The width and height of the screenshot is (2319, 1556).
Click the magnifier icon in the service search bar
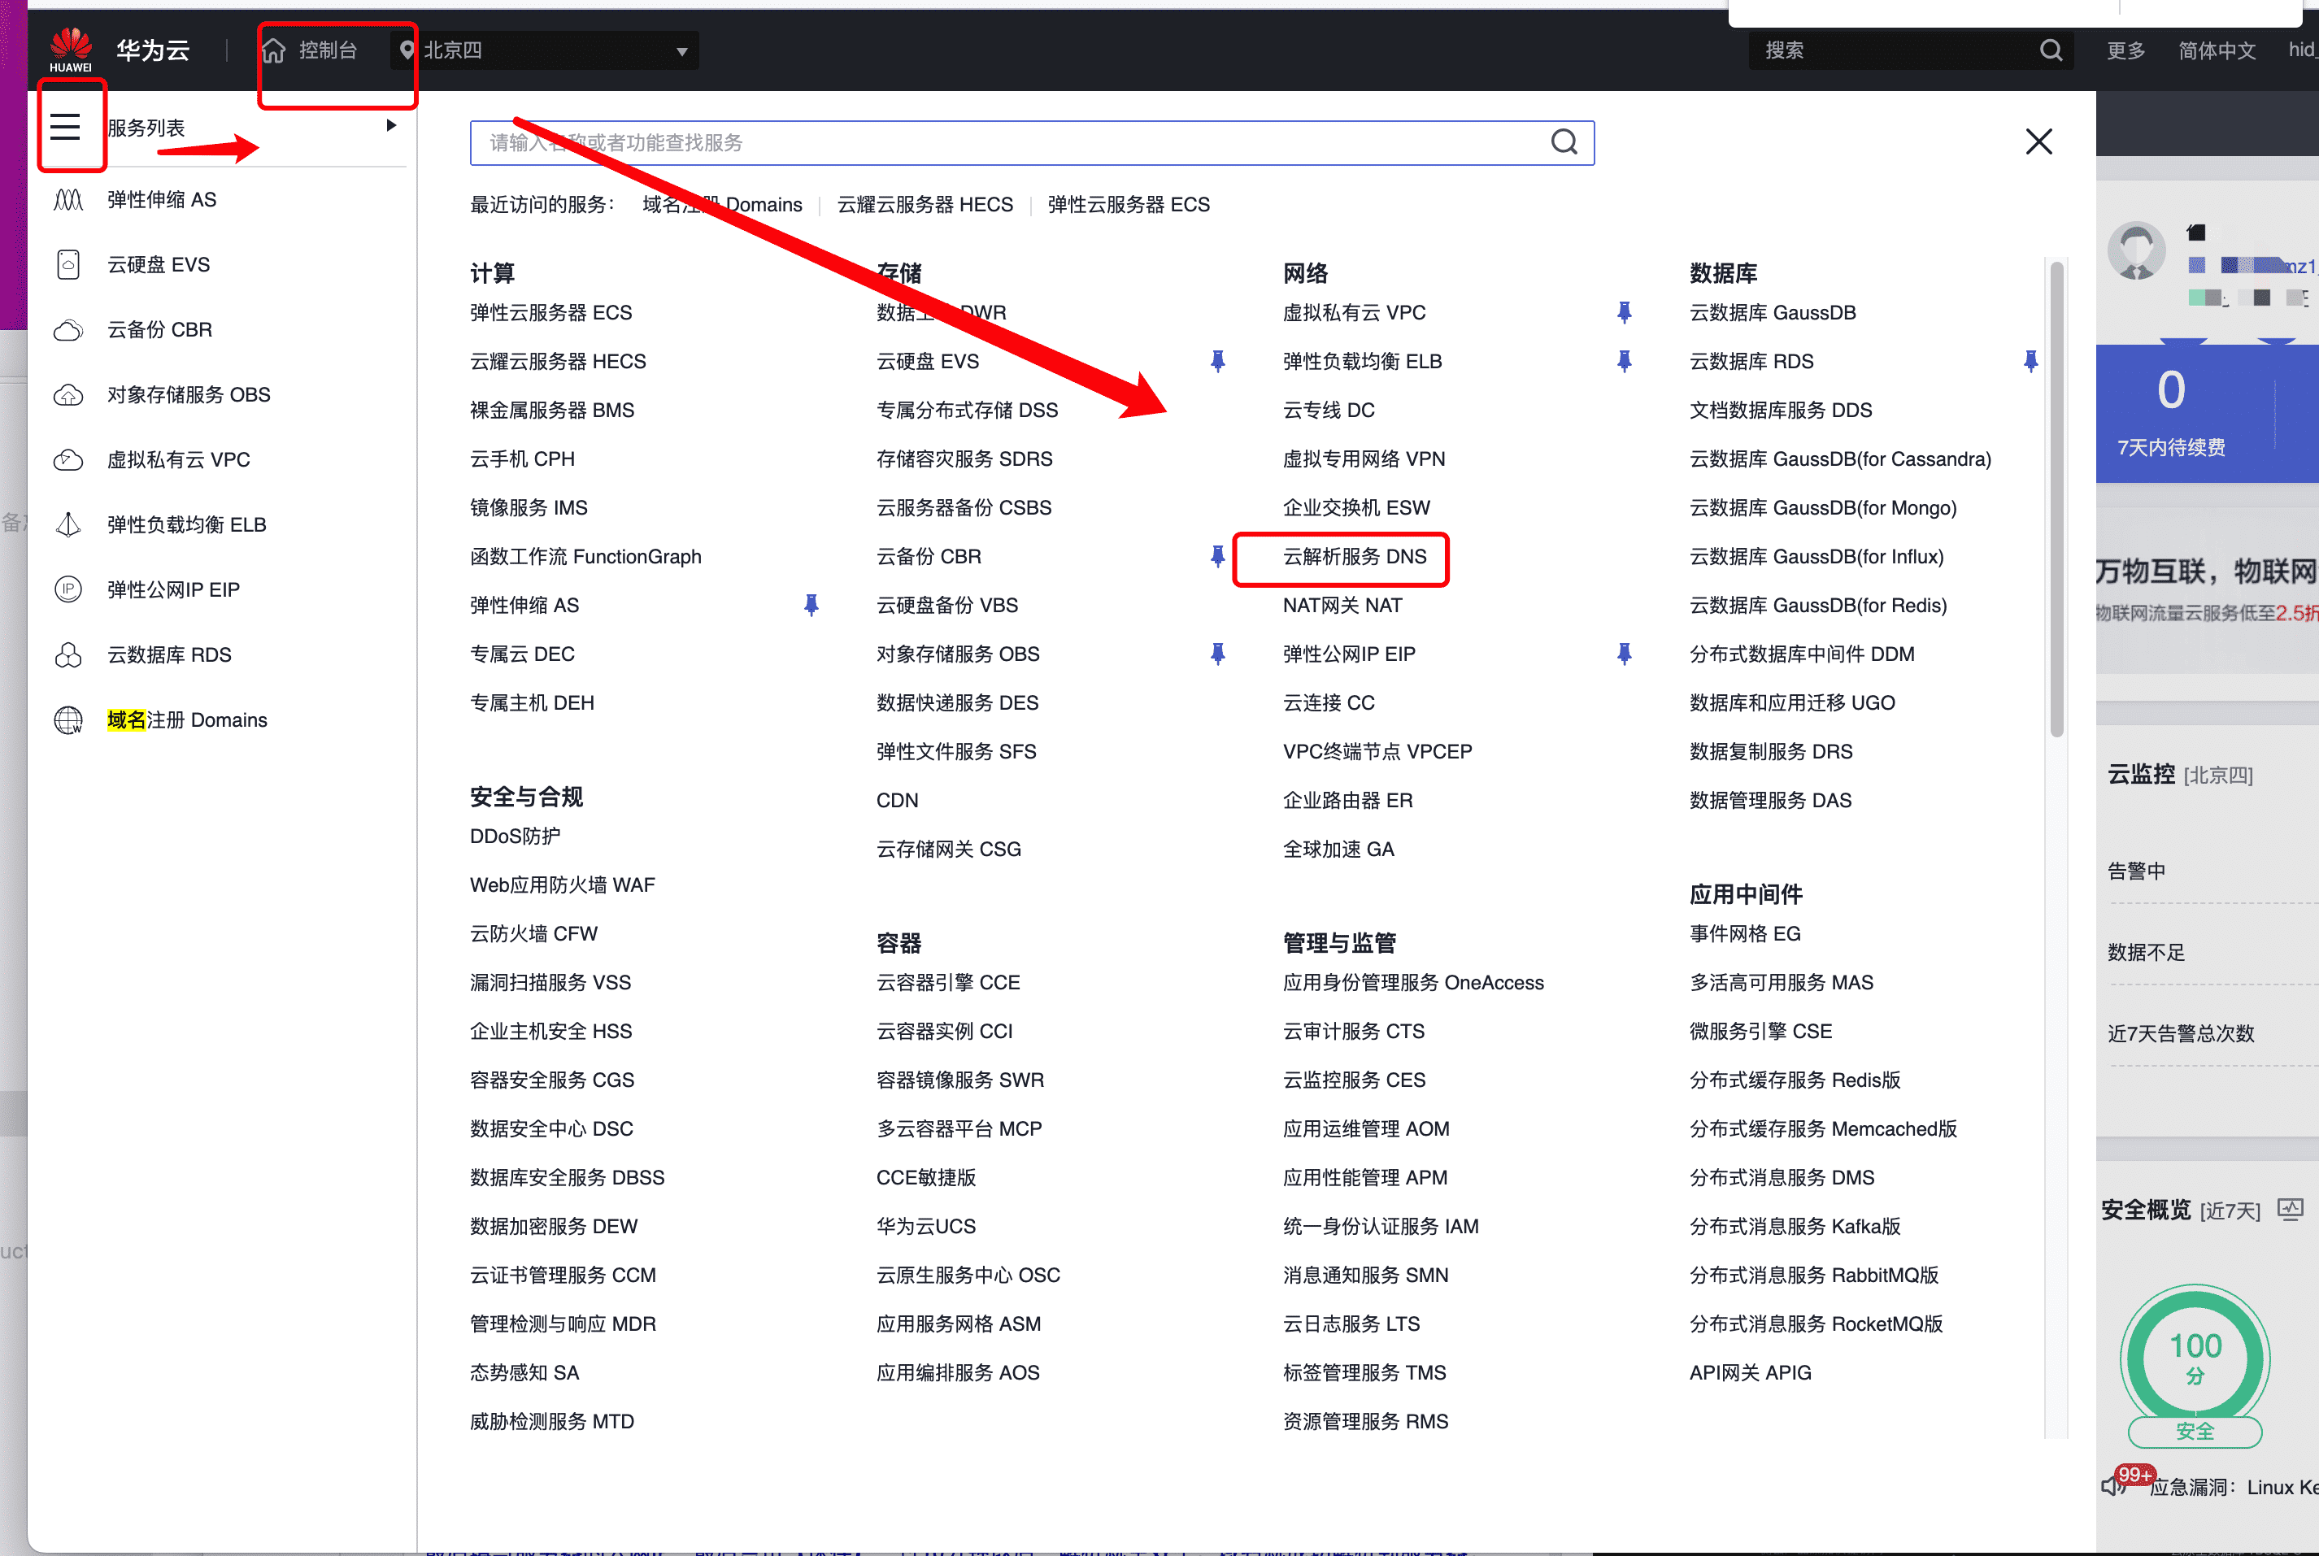(1565, 142)
